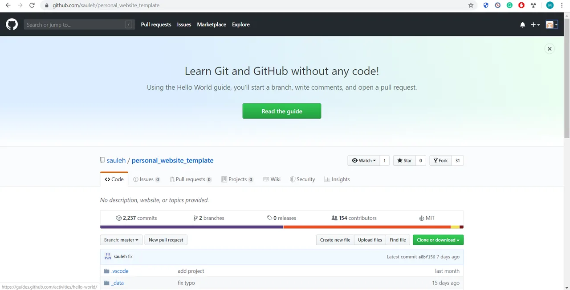Open the sauleh owner link

[116, 160]
